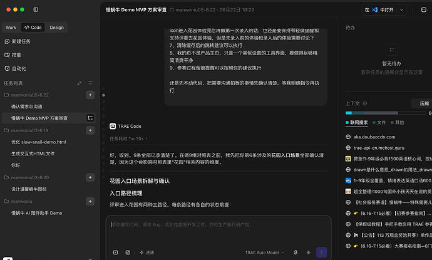The image size is (432, 260).
Task: Click the collapse icon beside 任务列表
Action: click(80, 83)
